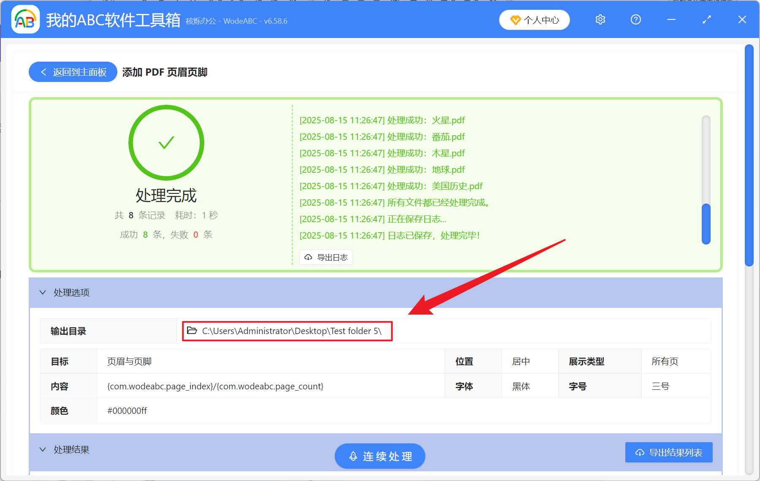Click the help question mark icon
Screen dimensions: 760x481
coord(635,19)
